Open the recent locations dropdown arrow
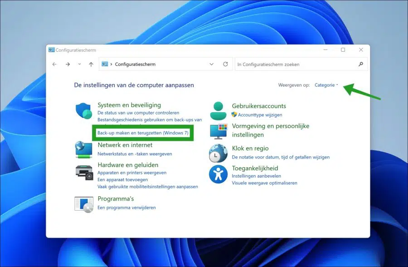 [x=79, y=64]
